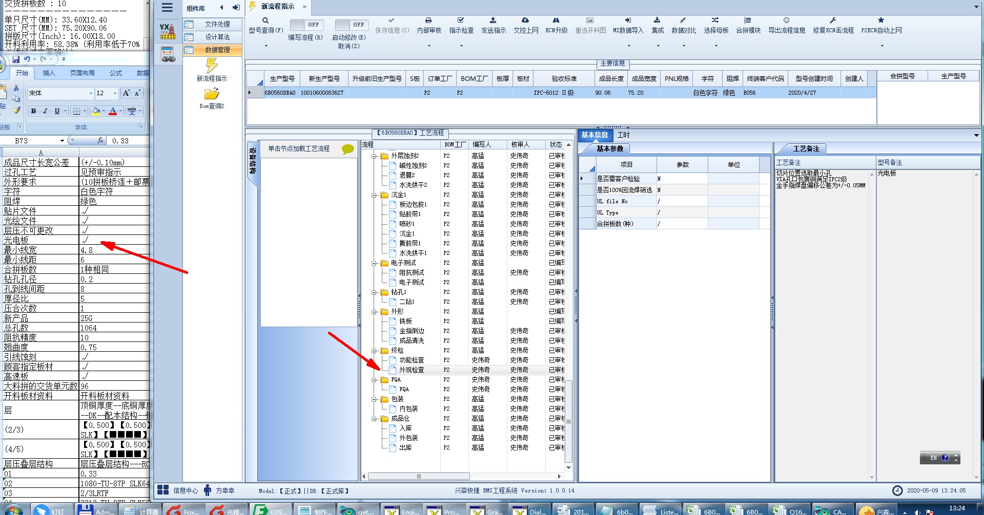Viewport: 984px width, 515px height.
Task: Click the 选择母板 shuffle icon
Action: coord(715,20)
